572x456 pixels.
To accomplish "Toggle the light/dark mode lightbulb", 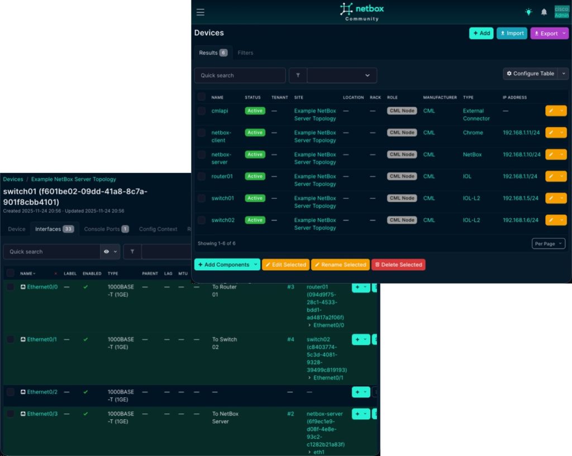I will click(x=528, y=11).
